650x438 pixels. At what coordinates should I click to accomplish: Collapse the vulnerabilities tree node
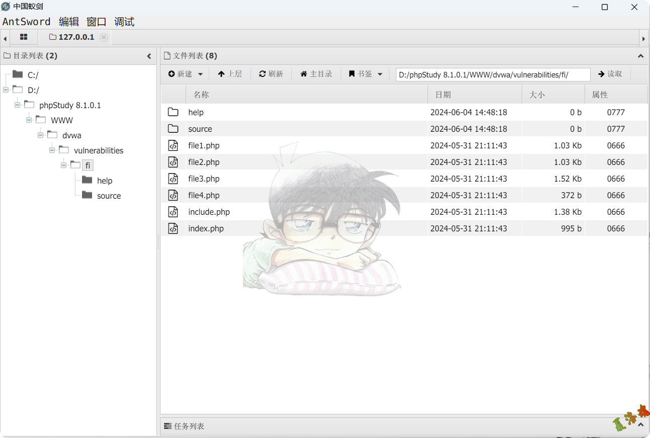(52, 150)
